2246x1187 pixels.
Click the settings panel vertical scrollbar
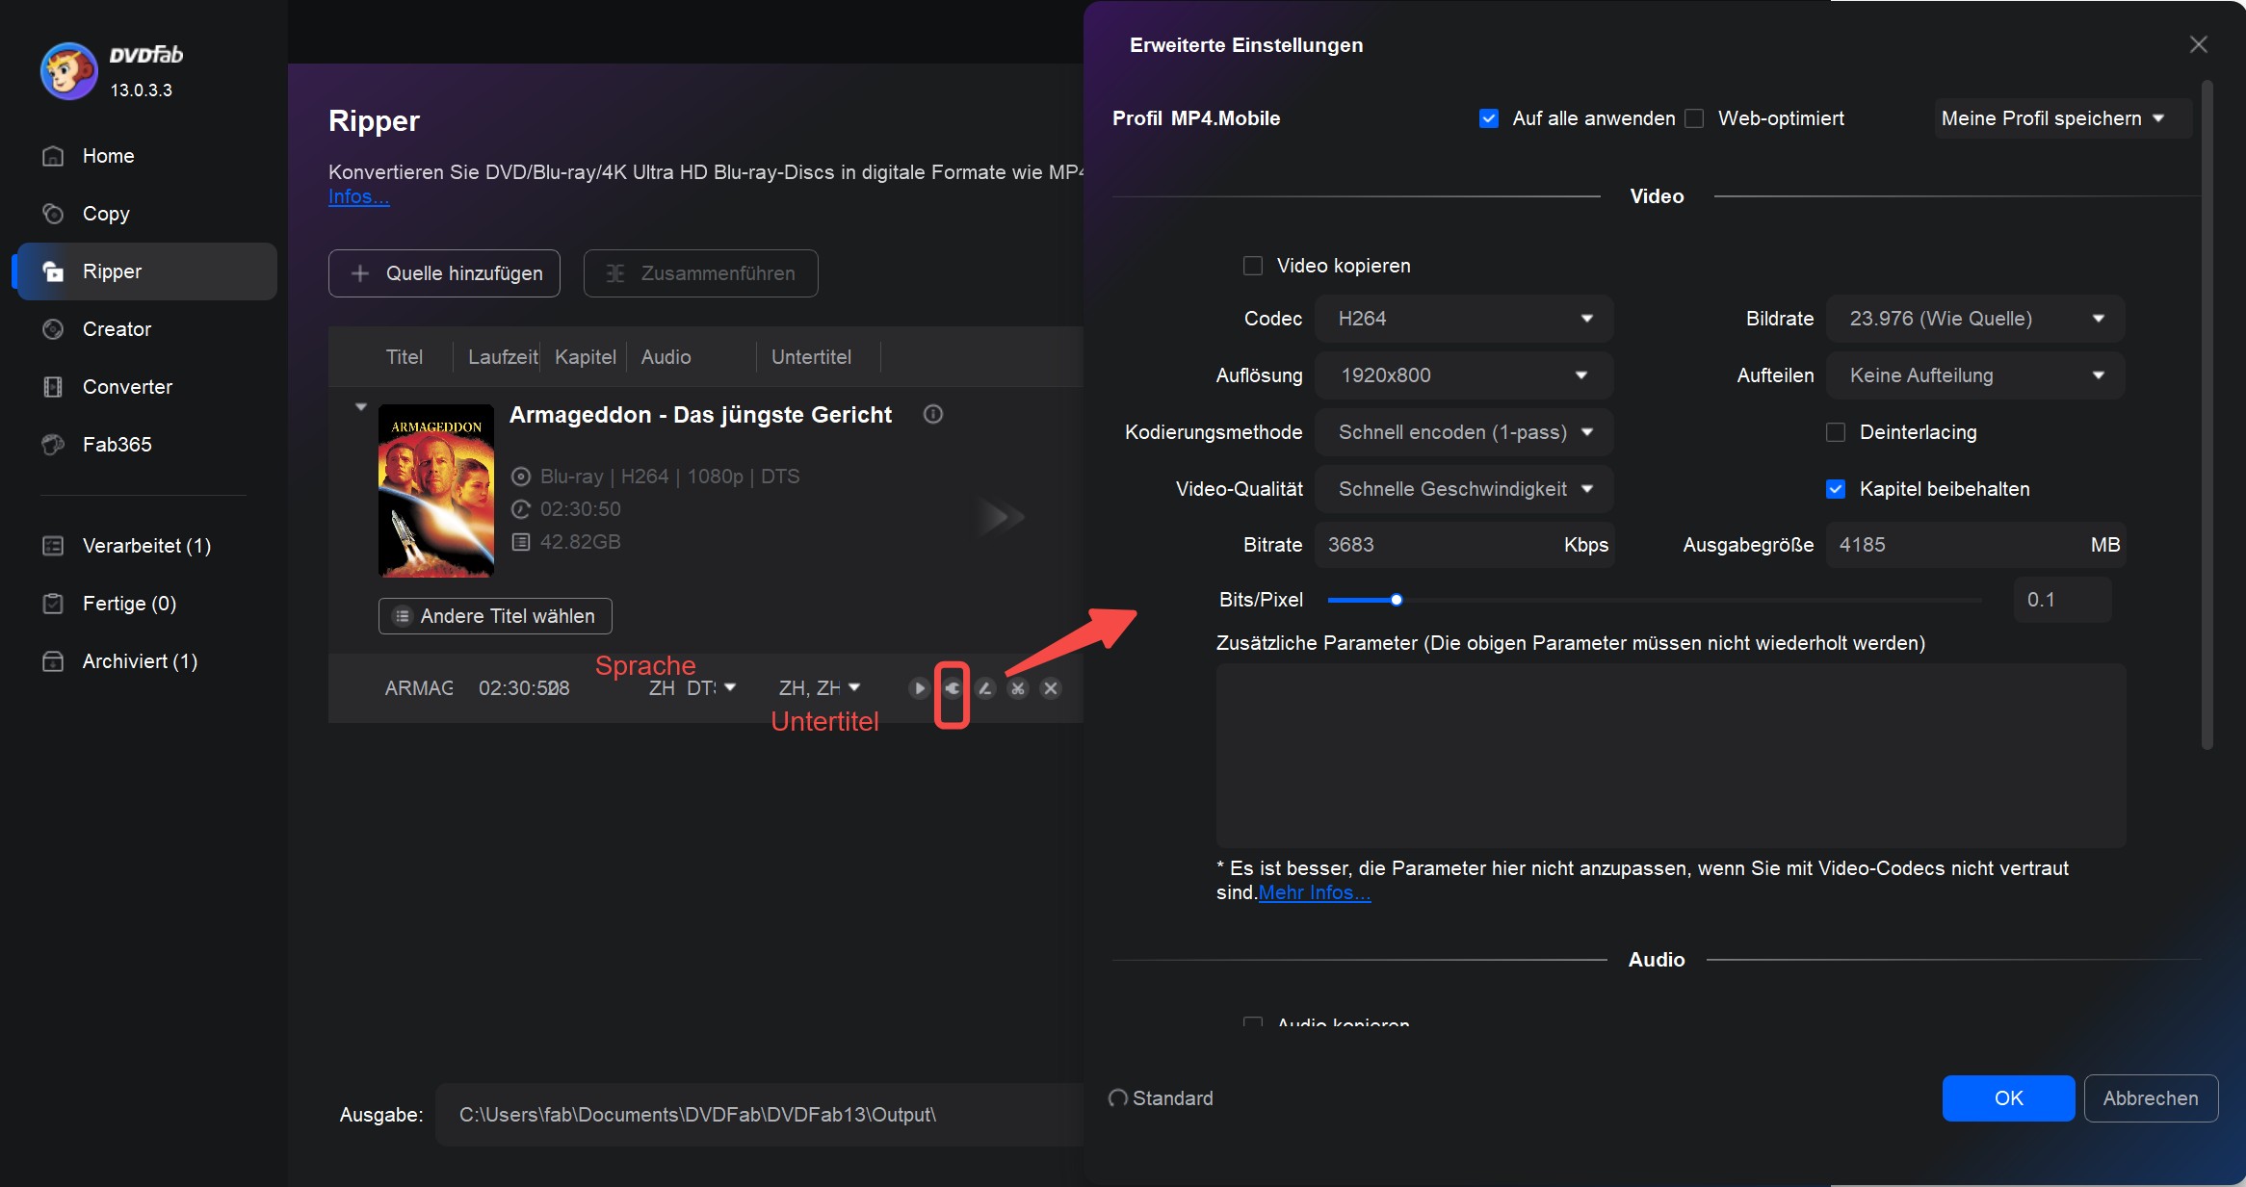(x=2207, y=414)
